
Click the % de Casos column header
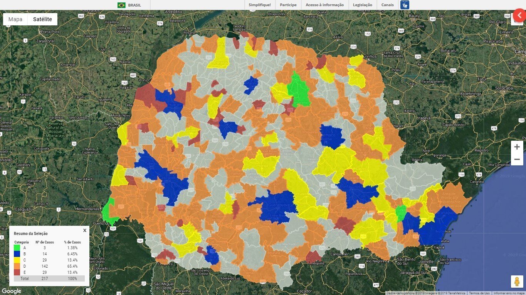72,242
